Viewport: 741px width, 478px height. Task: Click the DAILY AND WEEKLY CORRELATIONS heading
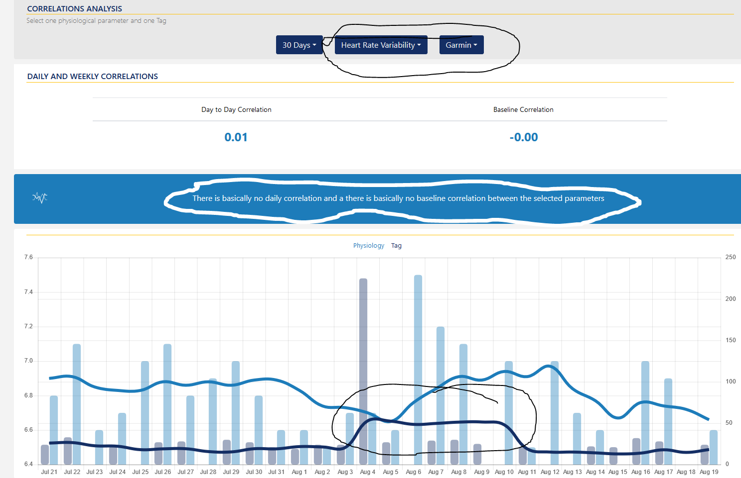[93, 76]
